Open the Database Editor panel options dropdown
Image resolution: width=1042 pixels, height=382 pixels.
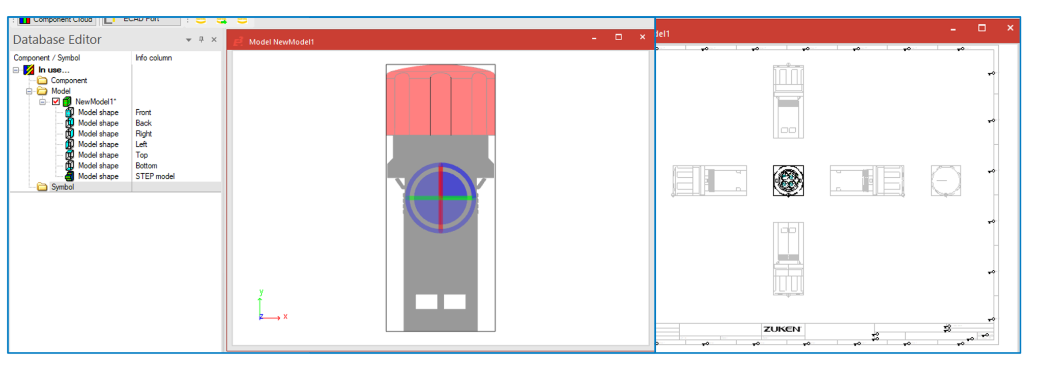pos(188,40)
